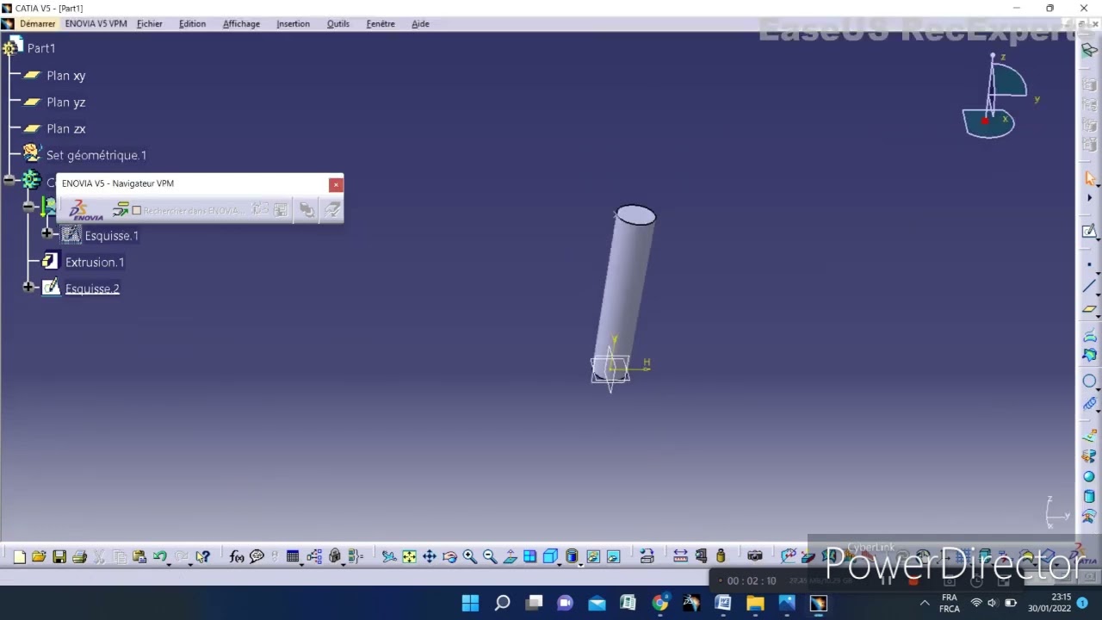Choose the Plane tool in right toolbar
1102x620 pixels.
tap(1090, 309)
